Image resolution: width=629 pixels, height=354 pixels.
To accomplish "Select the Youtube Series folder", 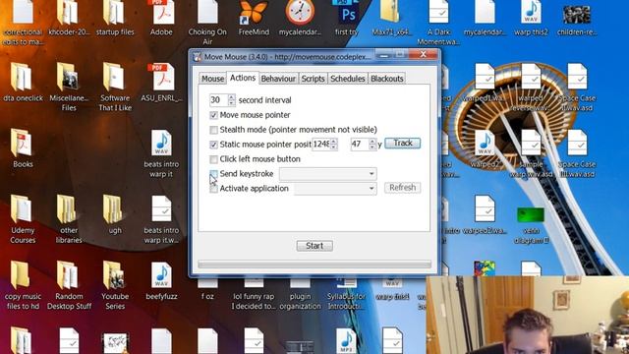I will click(x=115, y=285).
